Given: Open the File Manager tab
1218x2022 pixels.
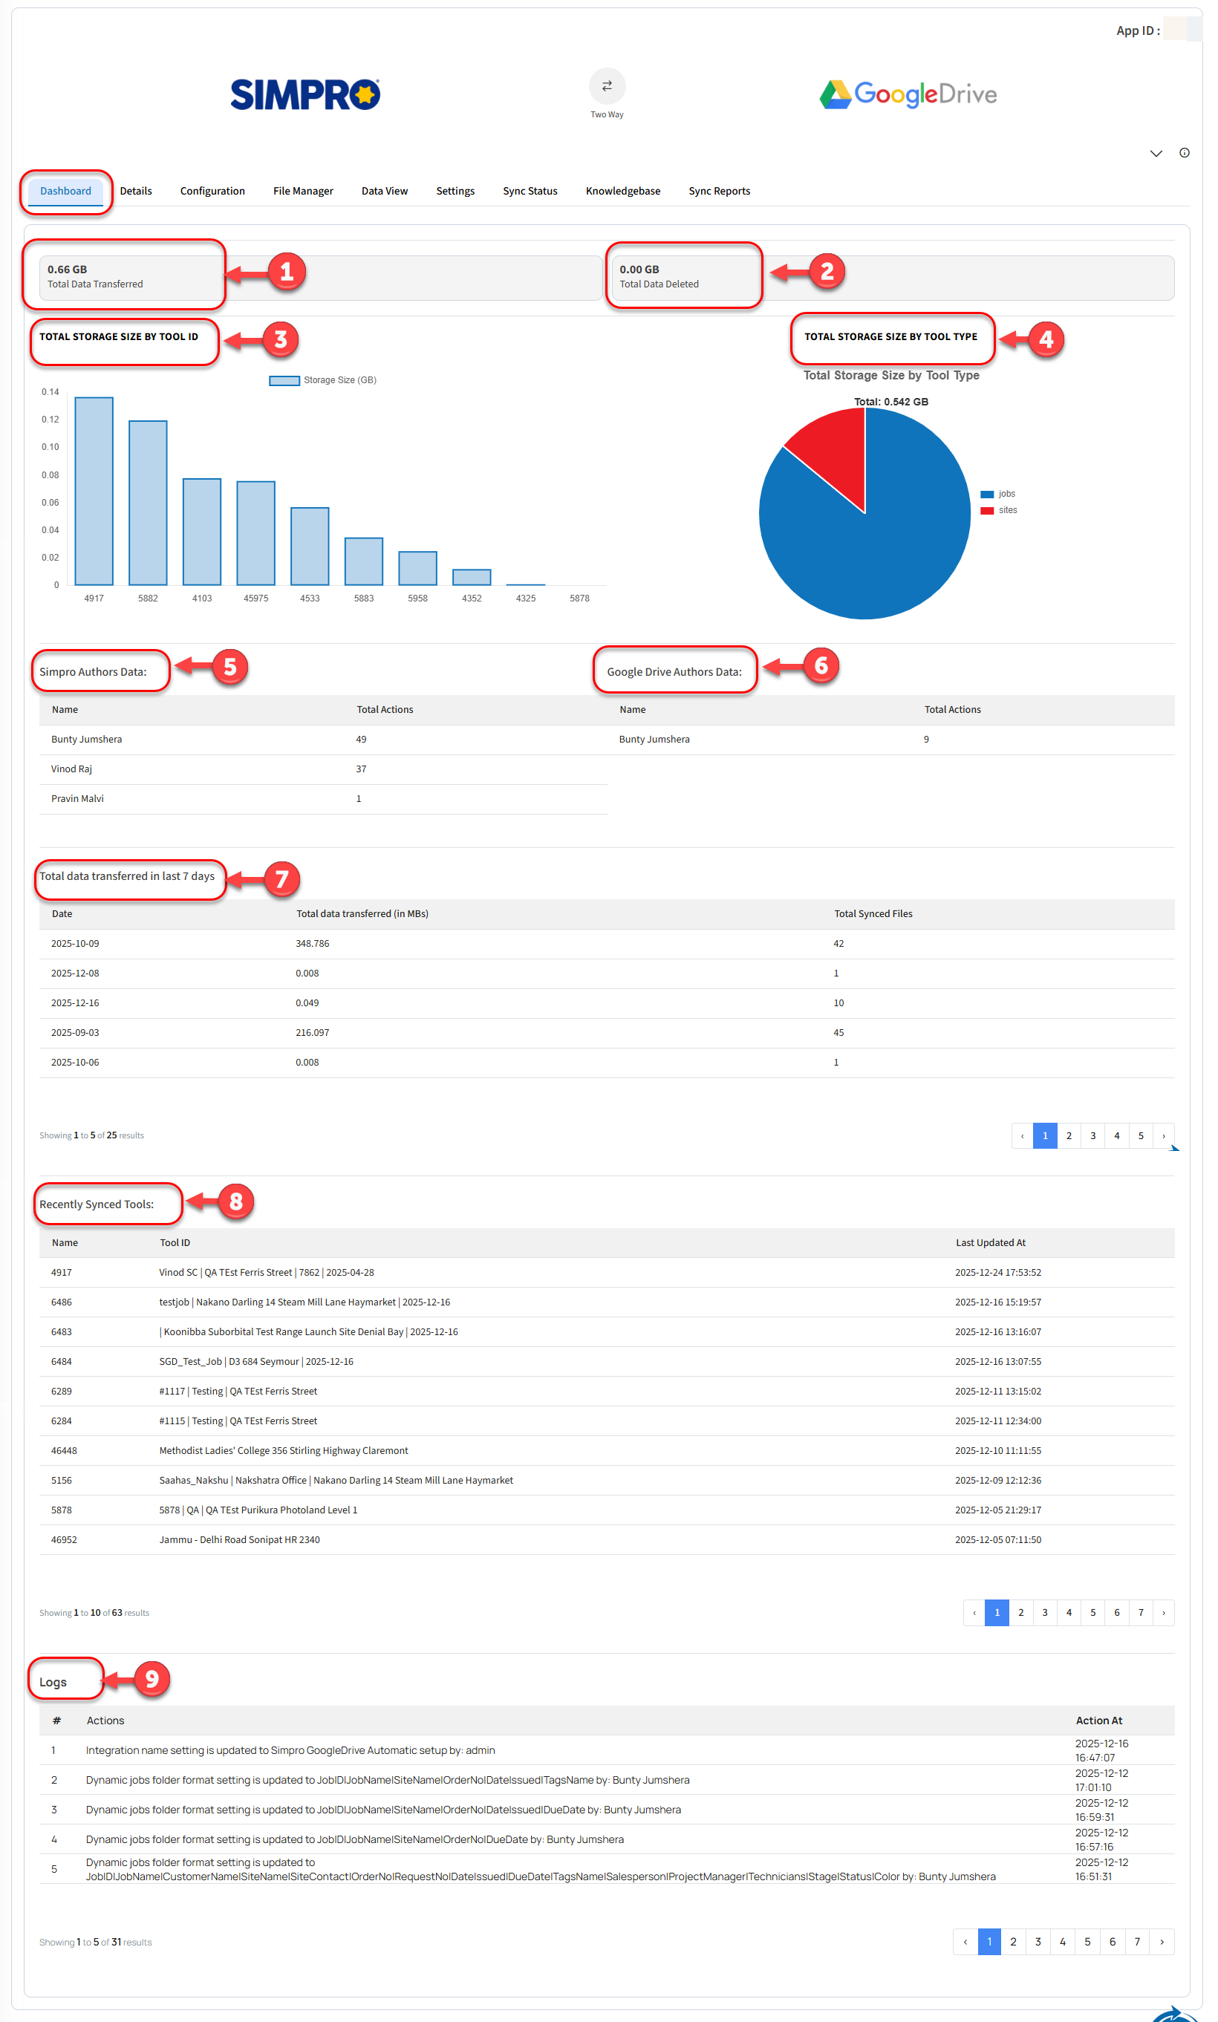Looking at the screenshot, I should coord(303,191).
